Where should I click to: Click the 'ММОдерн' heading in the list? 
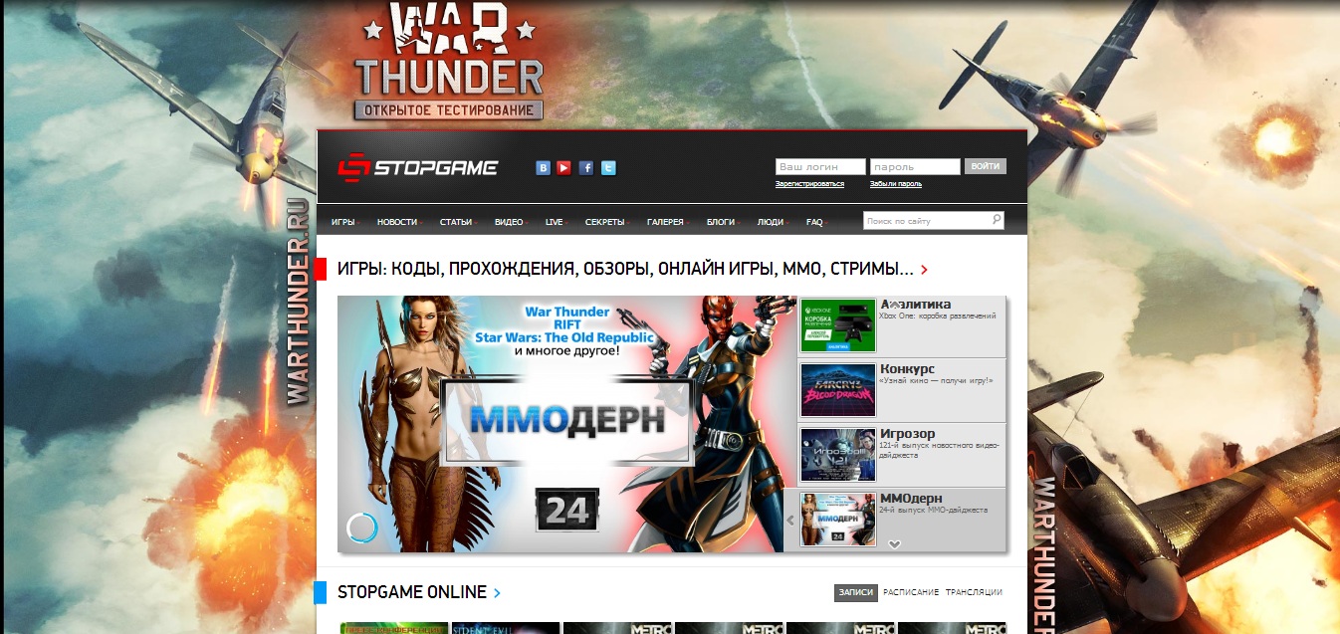(911, 498)
